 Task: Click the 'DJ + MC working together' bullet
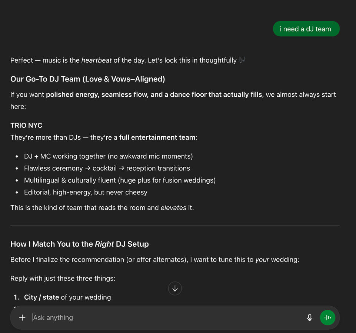(108, 156)
